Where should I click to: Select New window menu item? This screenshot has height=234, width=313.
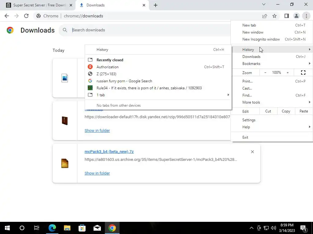(x=272, y=32)
